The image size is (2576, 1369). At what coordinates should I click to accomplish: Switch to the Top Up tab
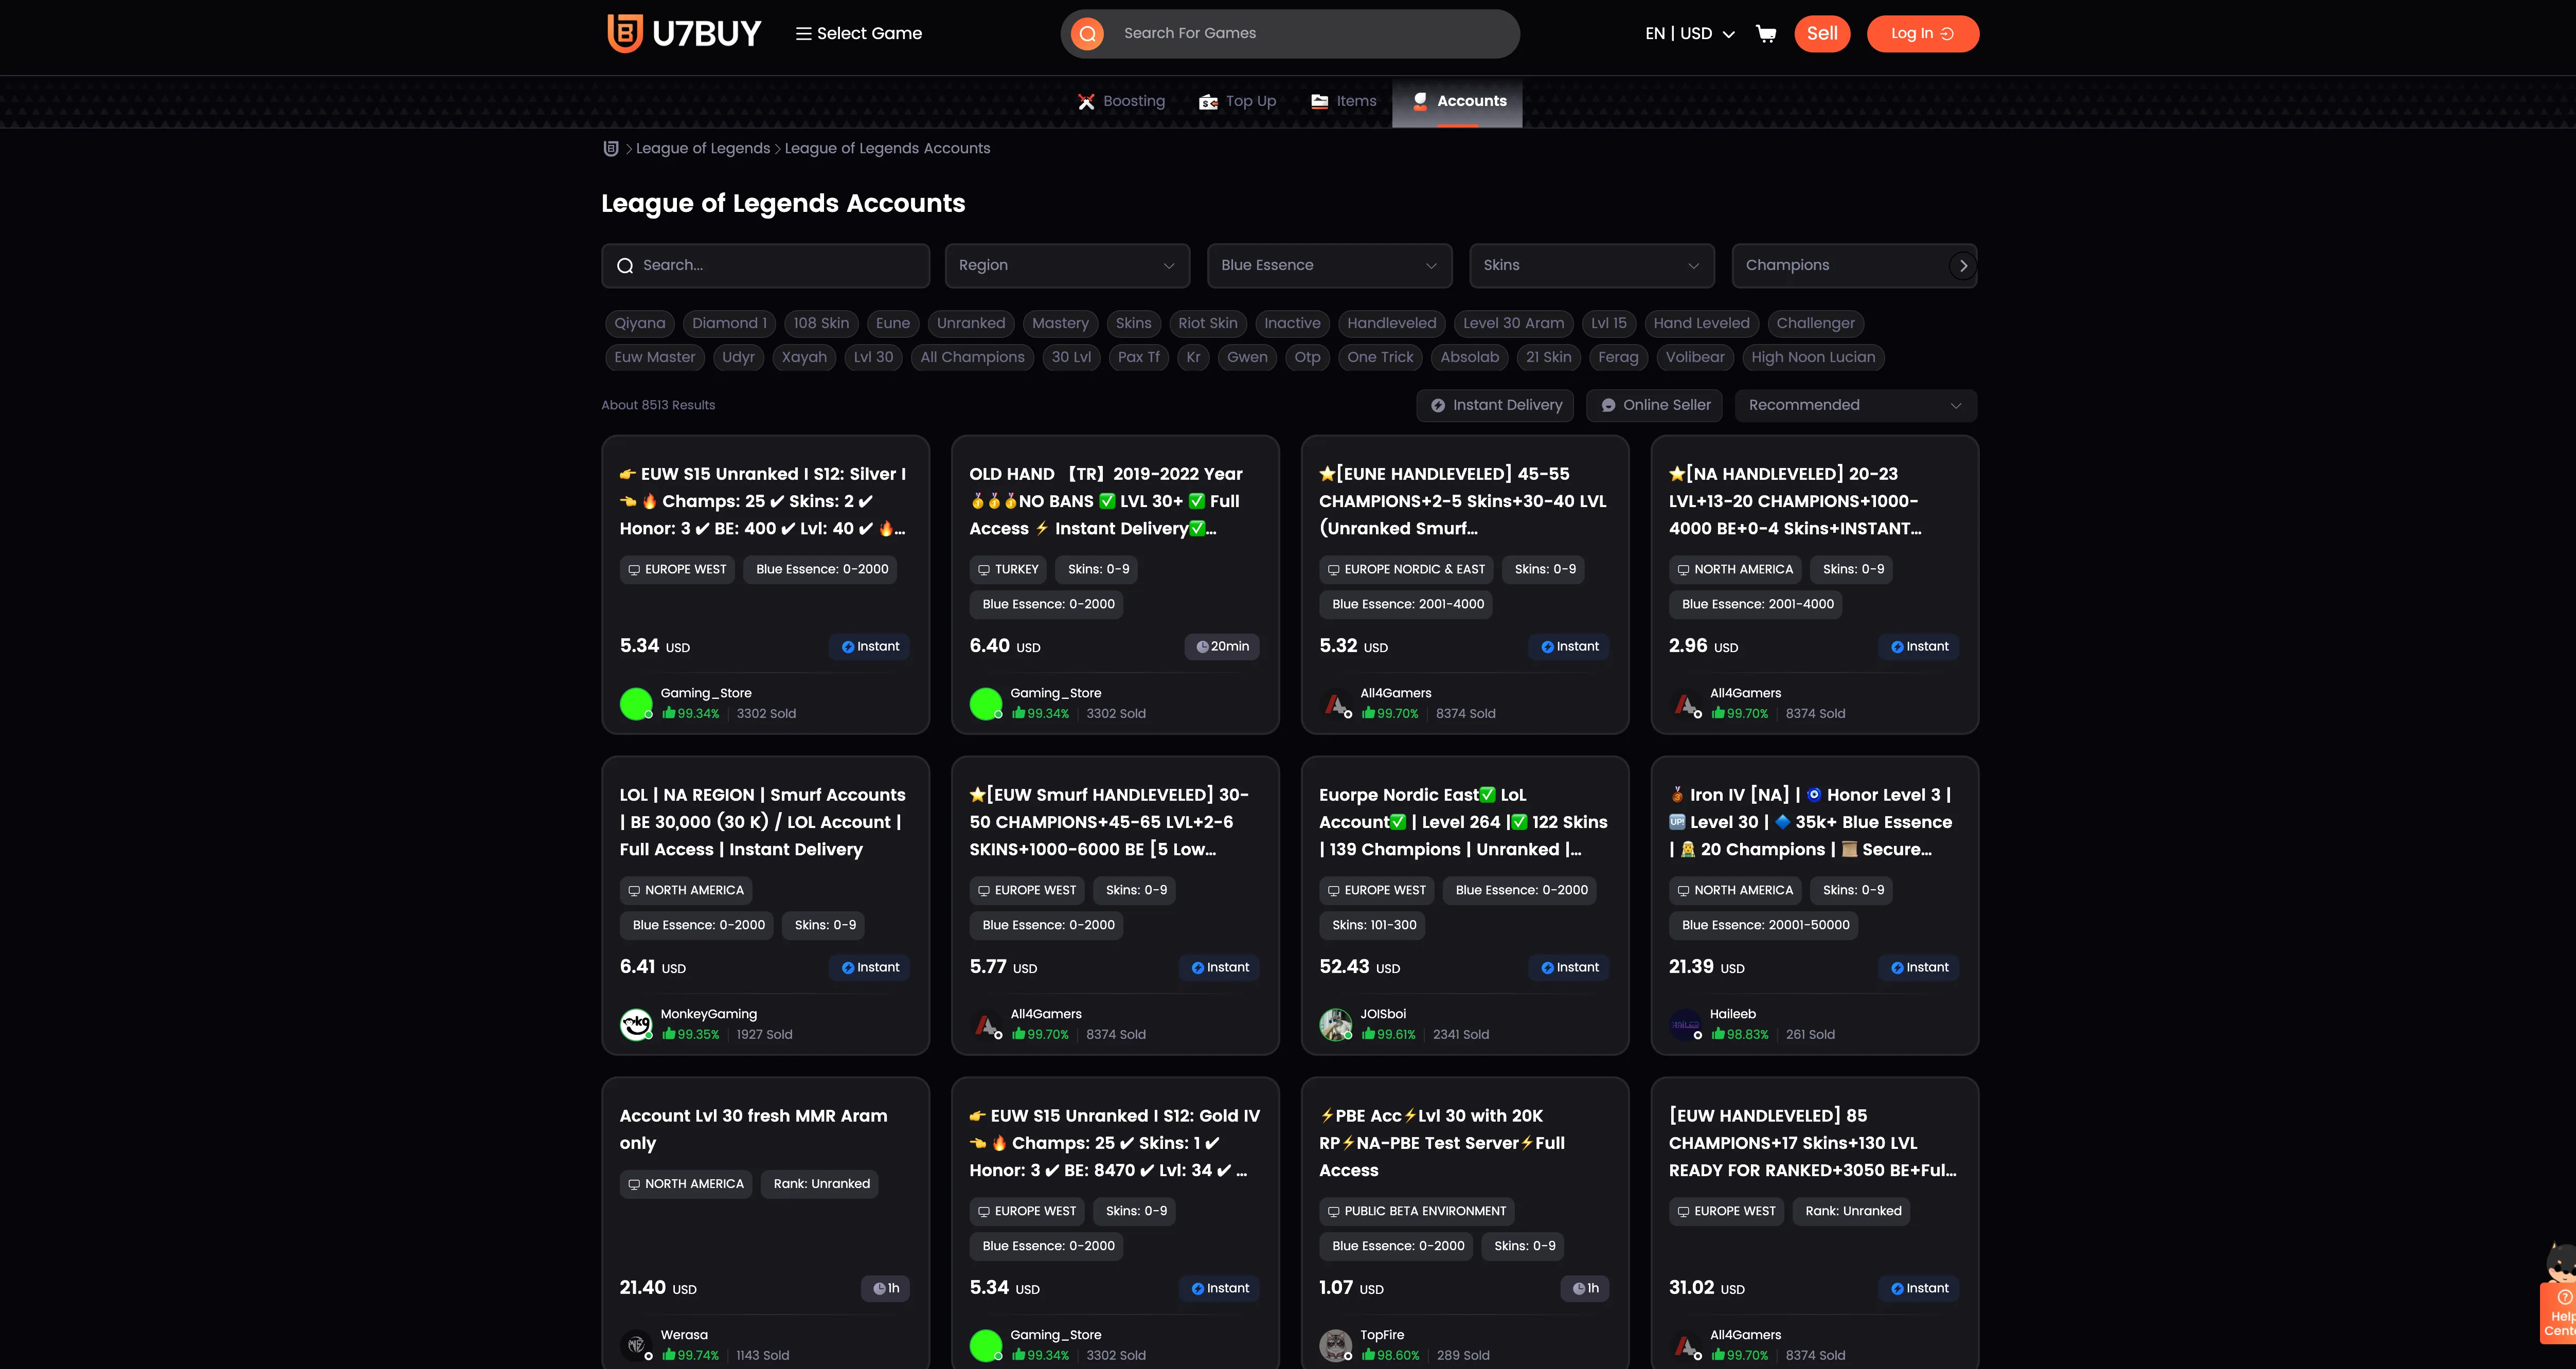click(x=1238, y=101)
